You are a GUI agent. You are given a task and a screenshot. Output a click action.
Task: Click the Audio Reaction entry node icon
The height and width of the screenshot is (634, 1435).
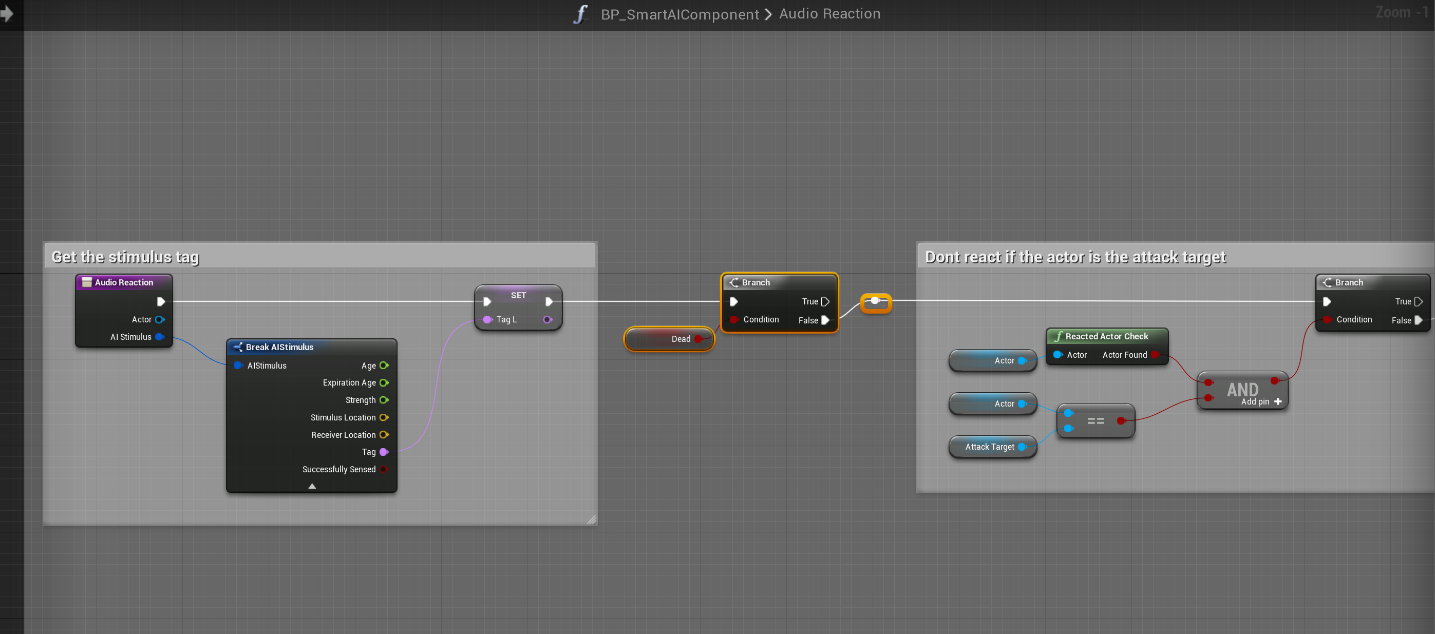tap(86, 282)
